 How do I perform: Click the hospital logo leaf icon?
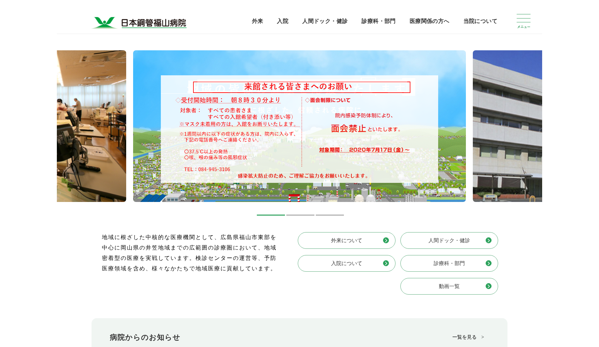(104, 22)
